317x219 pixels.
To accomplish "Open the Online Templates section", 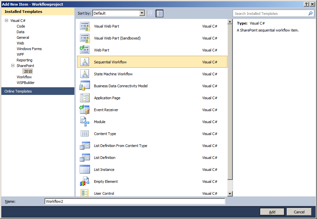I will 38,91.
